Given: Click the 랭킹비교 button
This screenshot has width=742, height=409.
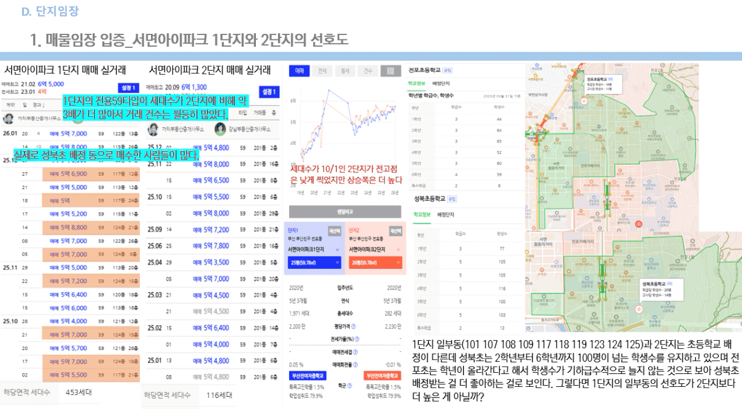Looking at the screenshot, I should [x=344, y=211].
